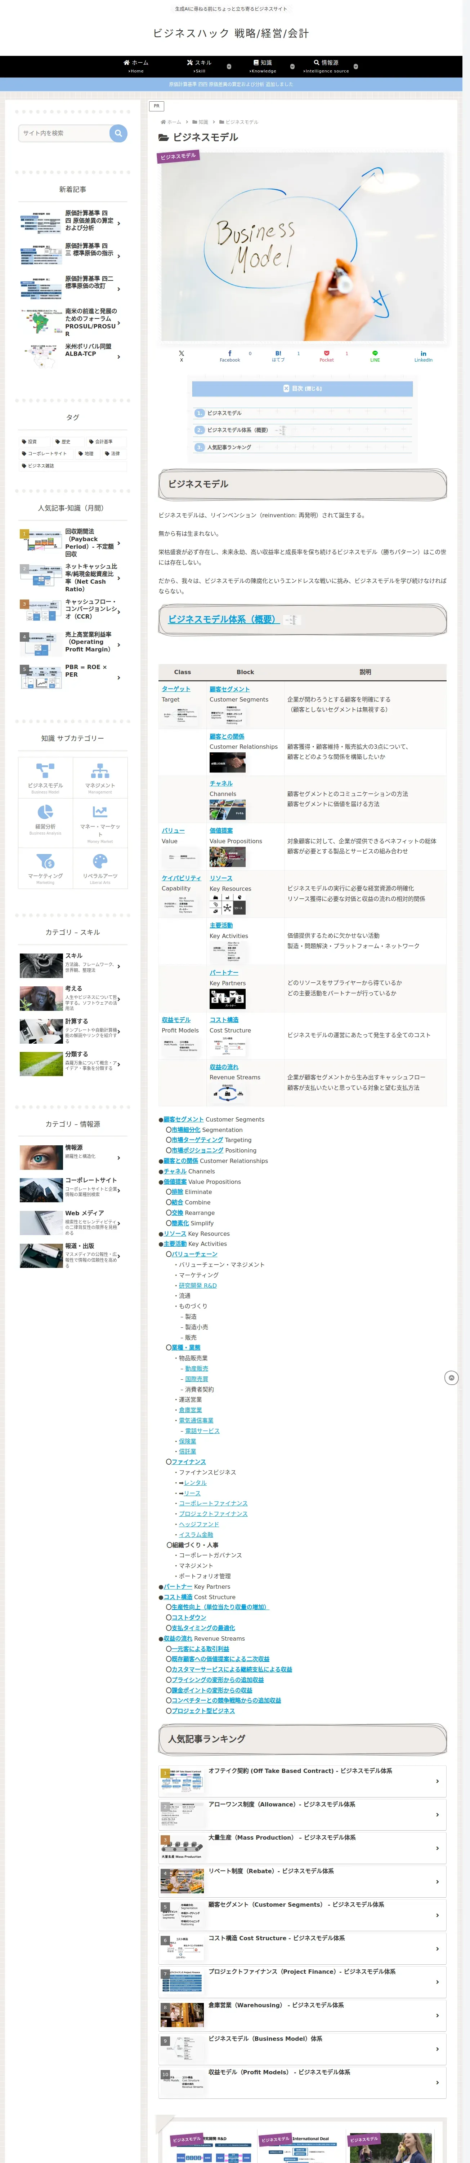Click the scroll-to-top round button

click(452, 1378)
